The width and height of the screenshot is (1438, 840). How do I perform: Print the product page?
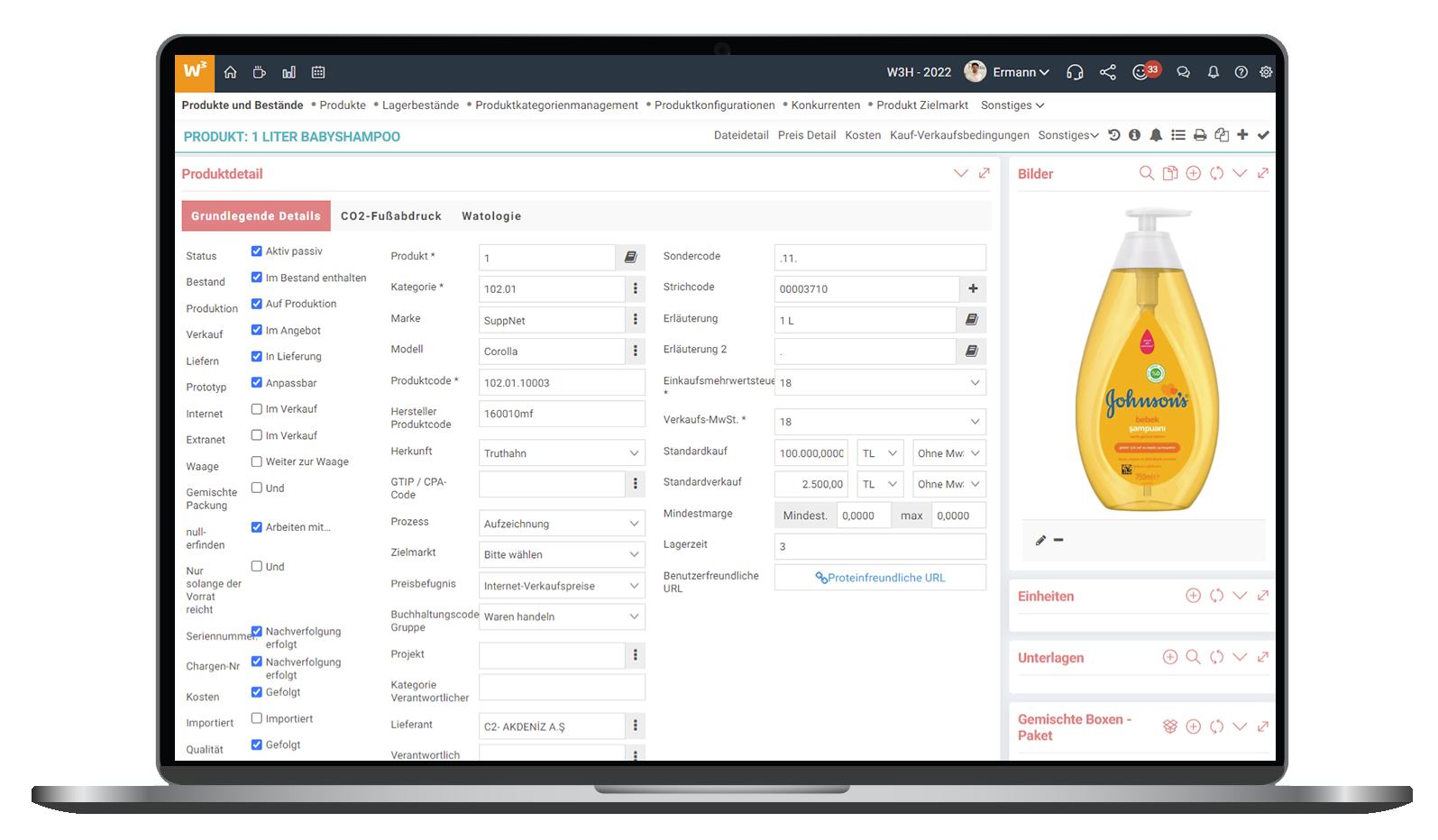pyautogui.click(x=1200, y=135)
